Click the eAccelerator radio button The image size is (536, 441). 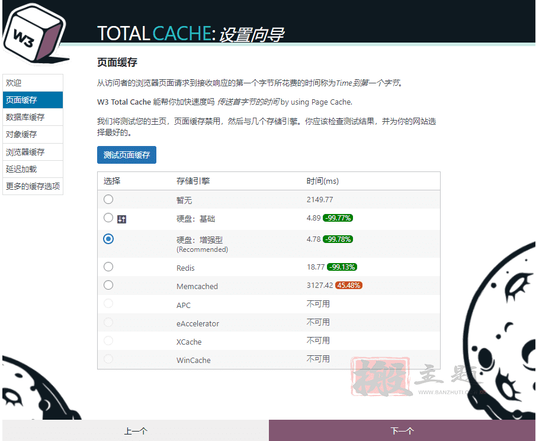click(x=108, y=322)
